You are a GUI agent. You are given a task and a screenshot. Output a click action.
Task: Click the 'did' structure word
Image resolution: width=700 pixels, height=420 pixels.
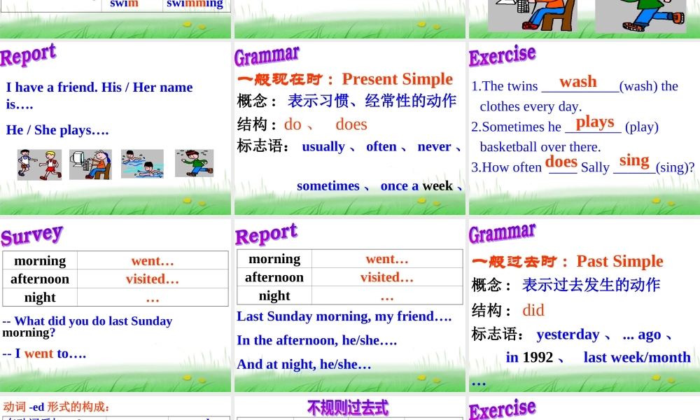[533, 310]
